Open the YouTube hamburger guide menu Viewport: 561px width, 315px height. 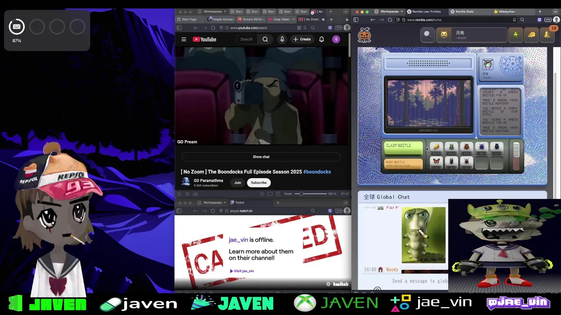point(184,39)
